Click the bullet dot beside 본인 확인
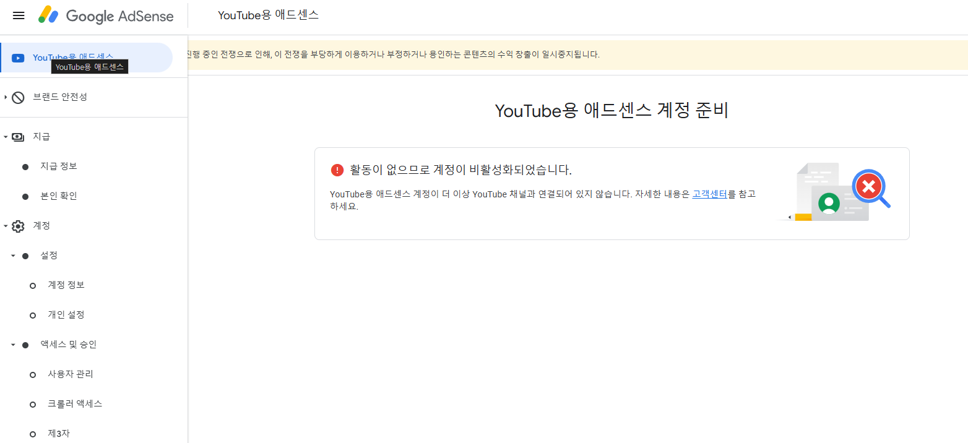This screenshot has width=968, height=443. [x=25, y=197]
